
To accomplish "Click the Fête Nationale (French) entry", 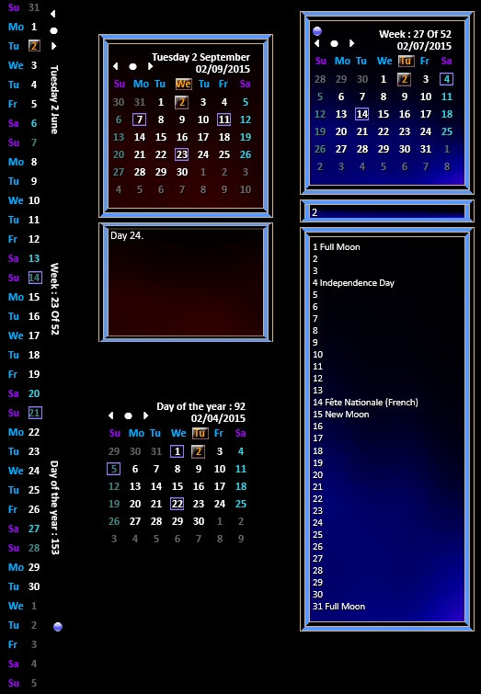I will [365, 403].
